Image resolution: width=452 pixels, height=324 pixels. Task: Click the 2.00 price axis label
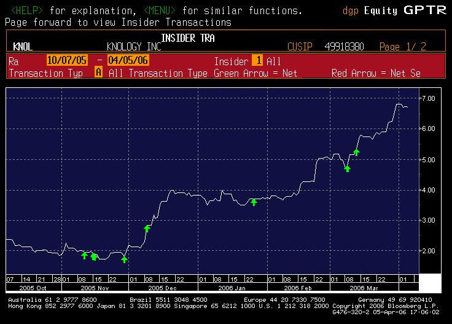[x=429, y=251]
